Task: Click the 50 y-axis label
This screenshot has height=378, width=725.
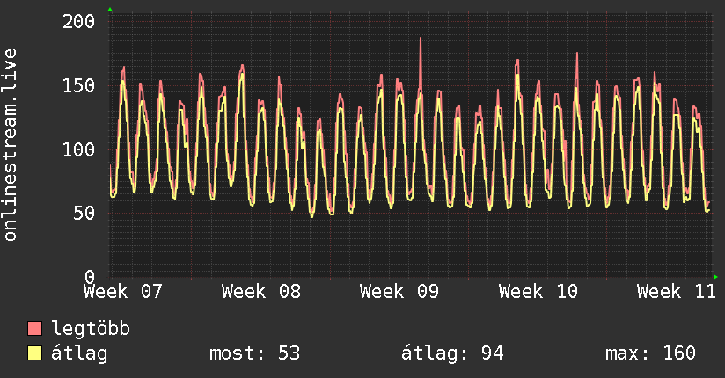Action: tap(84, 213)
